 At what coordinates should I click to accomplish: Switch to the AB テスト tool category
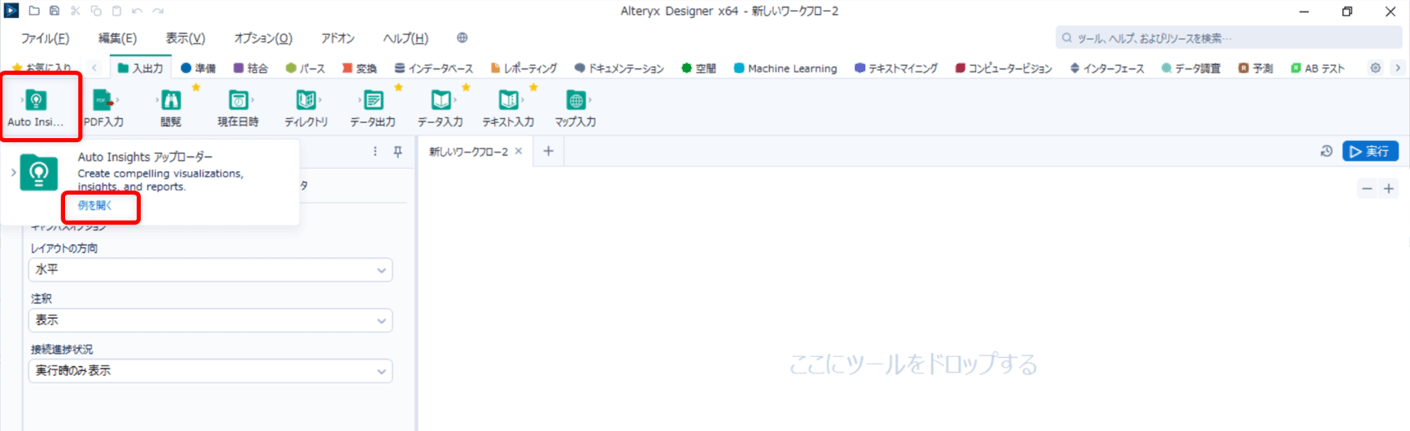(x=1318, y=68)
